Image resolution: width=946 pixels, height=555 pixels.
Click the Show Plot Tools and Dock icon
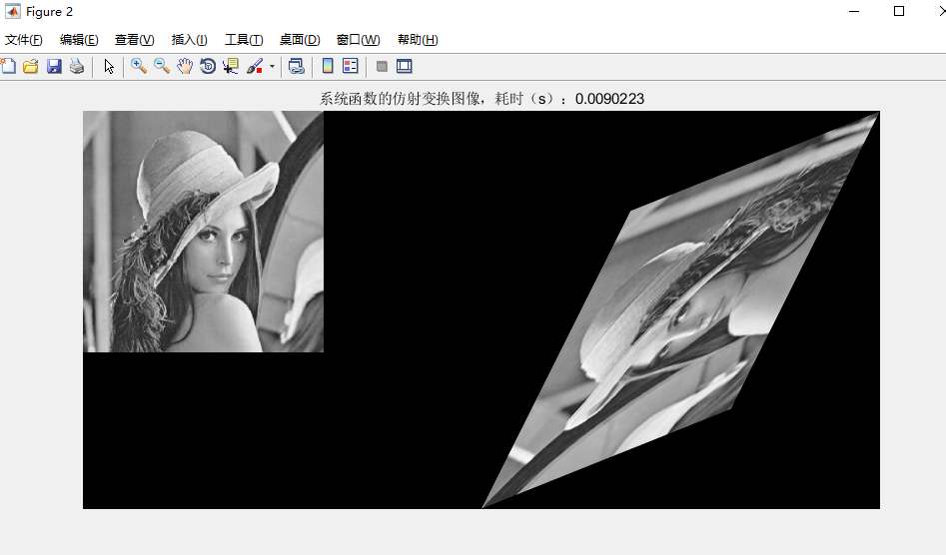click(405, 66)
